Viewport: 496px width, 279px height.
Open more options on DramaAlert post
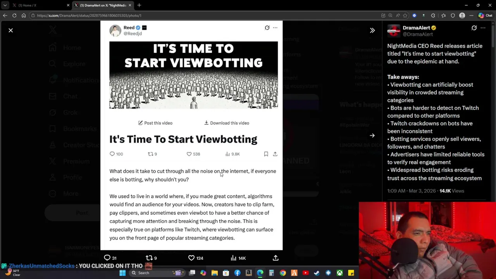click(x=483, y=28)
